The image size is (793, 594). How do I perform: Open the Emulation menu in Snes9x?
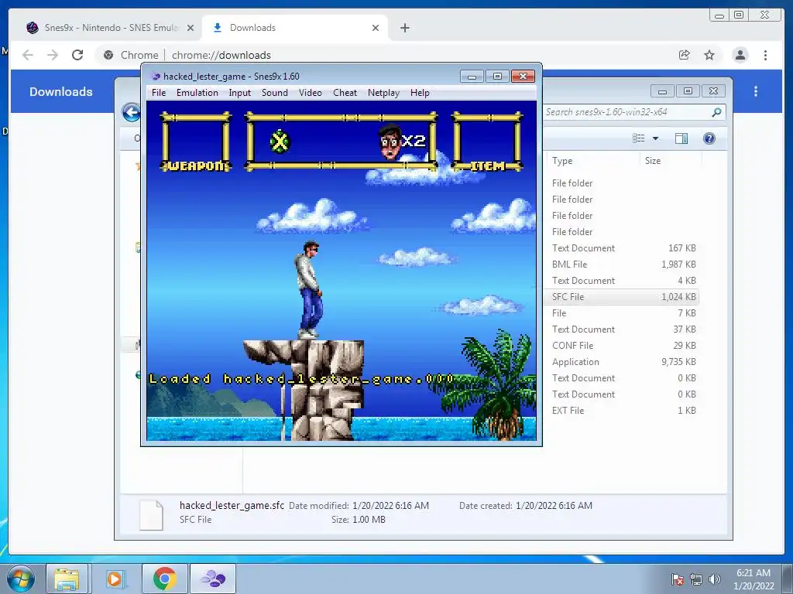tap(197, 93)
